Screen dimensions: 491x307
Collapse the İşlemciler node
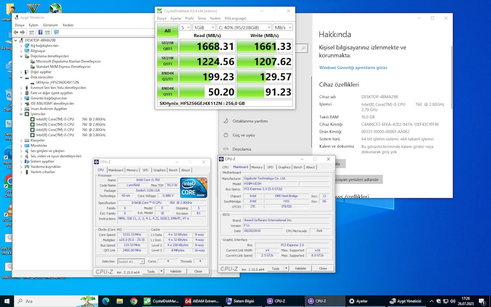(x=21, y=114)
